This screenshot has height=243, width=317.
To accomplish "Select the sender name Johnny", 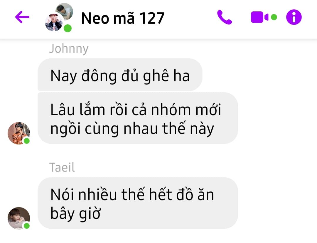I will point(69,49).
